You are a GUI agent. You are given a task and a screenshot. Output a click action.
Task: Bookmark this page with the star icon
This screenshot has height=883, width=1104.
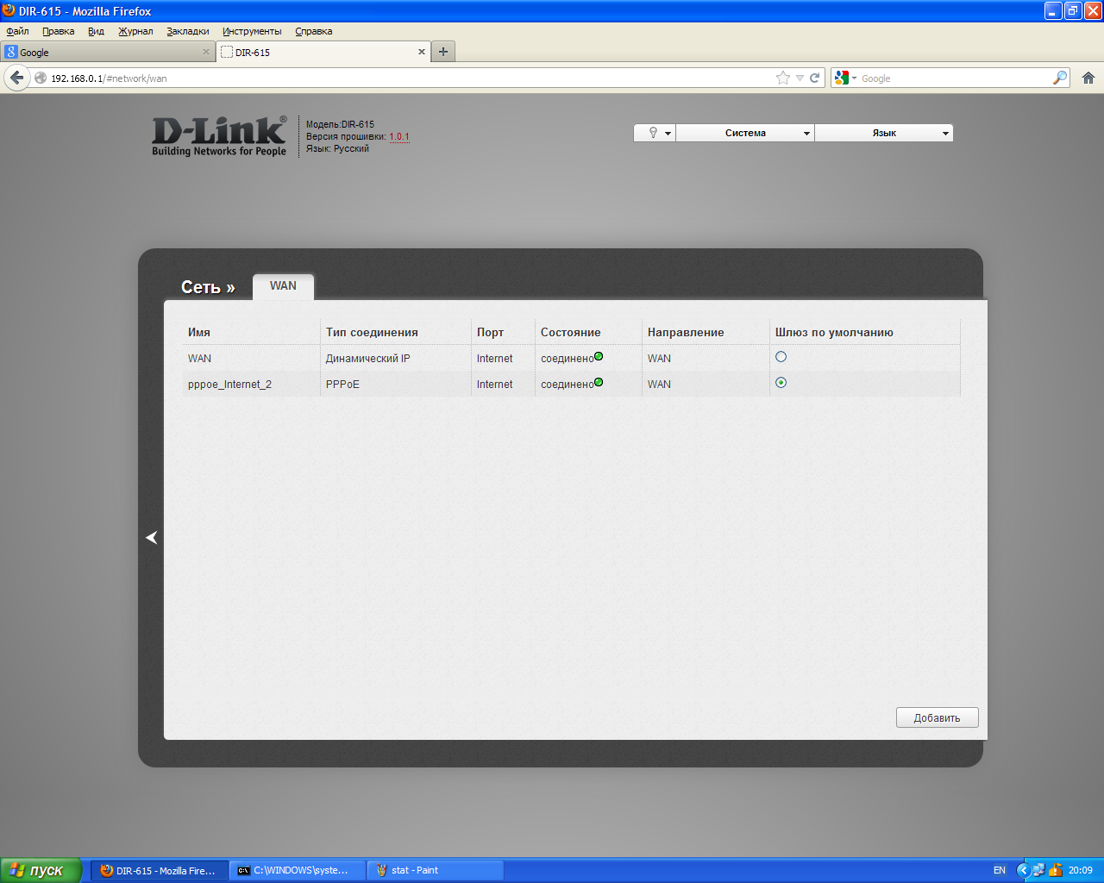click(783, 78)
